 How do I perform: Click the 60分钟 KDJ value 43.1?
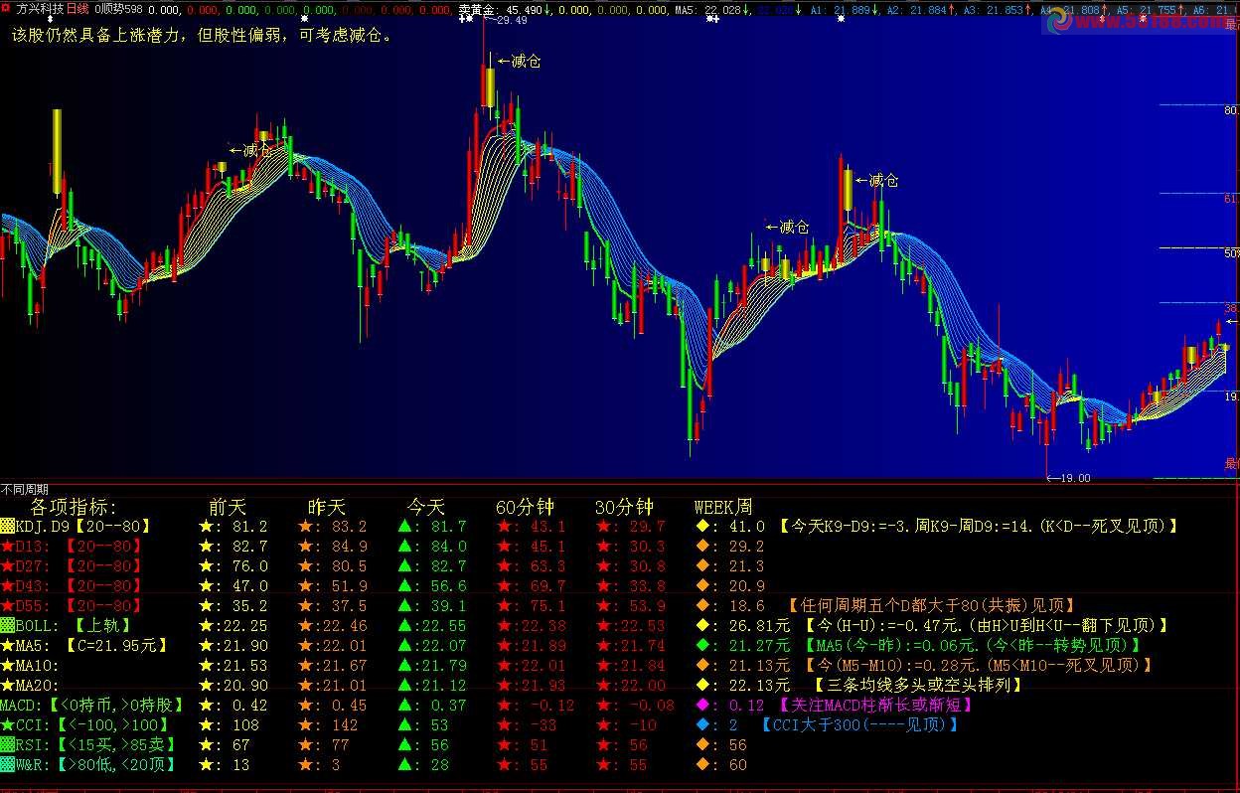point(547,527)
